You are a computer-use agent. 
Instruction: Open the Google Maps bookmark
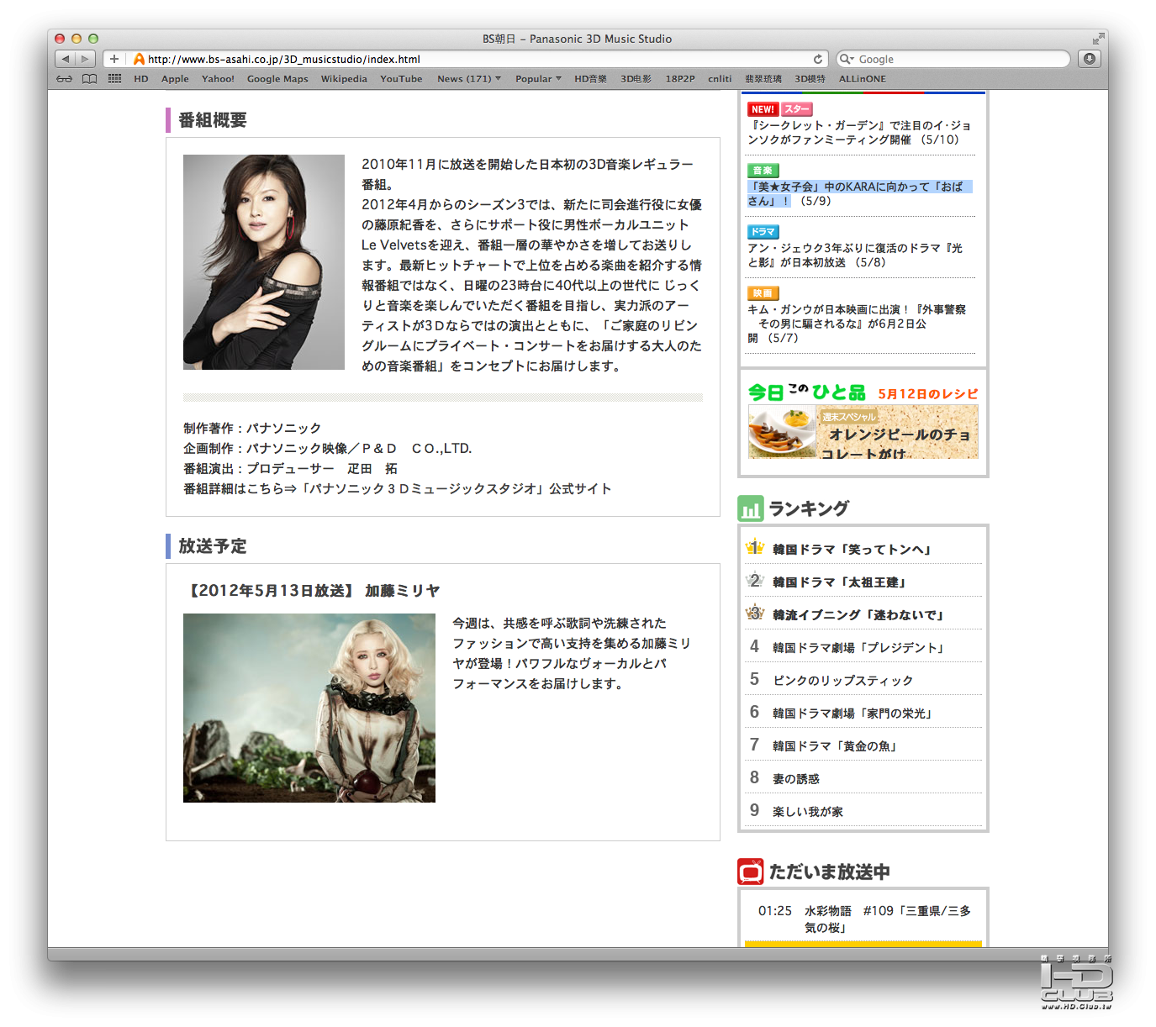click(277, 79)
